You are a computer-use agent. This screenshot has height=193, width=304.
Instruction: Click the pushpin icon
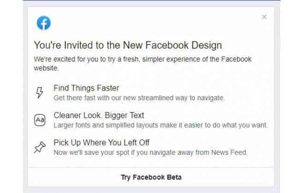point(40,147)
